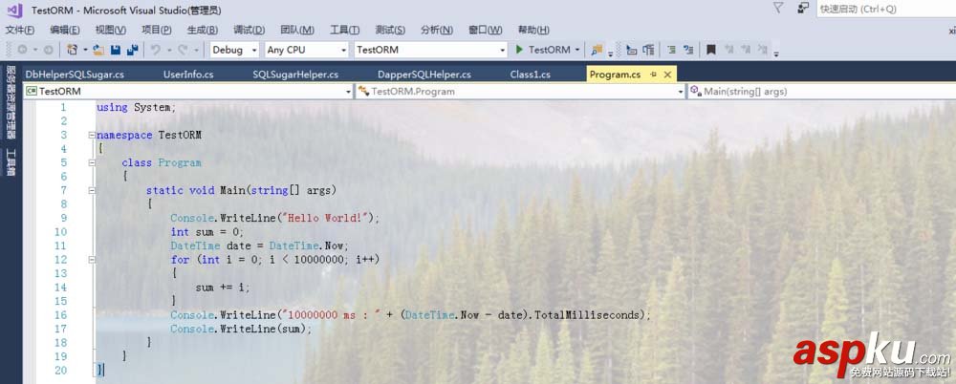956x384 pixels.
Task: Switch to the DapperSQLHelper.cs tab
Action: 424,75
